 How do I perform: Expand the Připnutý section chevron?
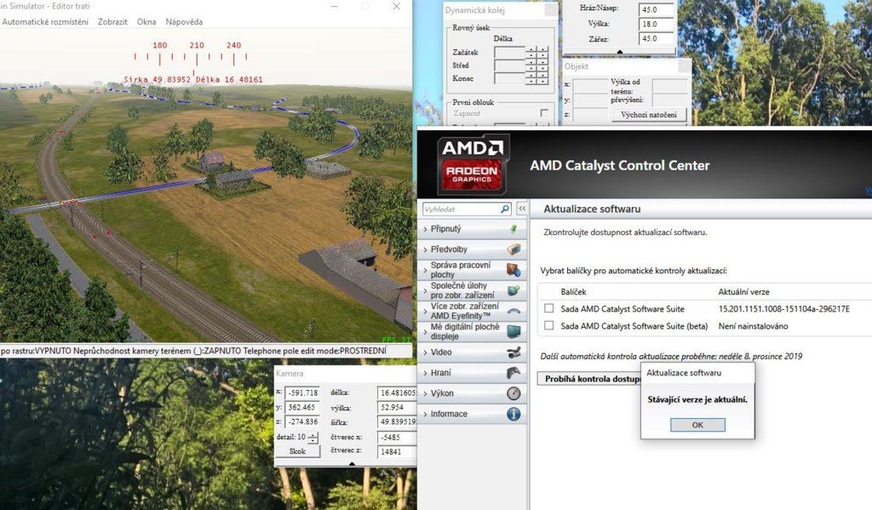tap(426, 228)
